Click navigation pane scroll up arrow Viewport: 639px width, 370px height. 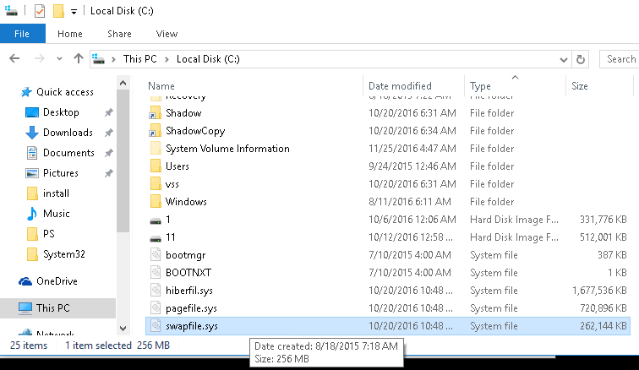pos(123,84)
